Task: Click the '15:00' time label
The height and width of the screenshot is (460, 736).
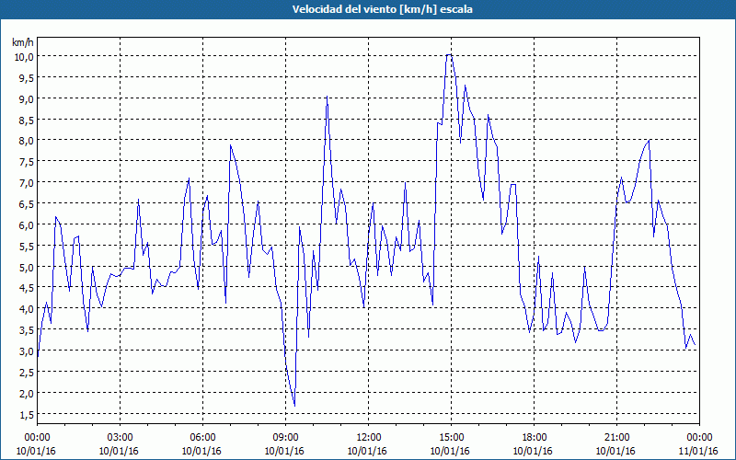Action: [x=451, y=438]
